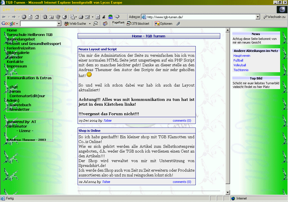Open the Back history dropdown arrow
The image size is (288, 202).
[x=9, y=17]
